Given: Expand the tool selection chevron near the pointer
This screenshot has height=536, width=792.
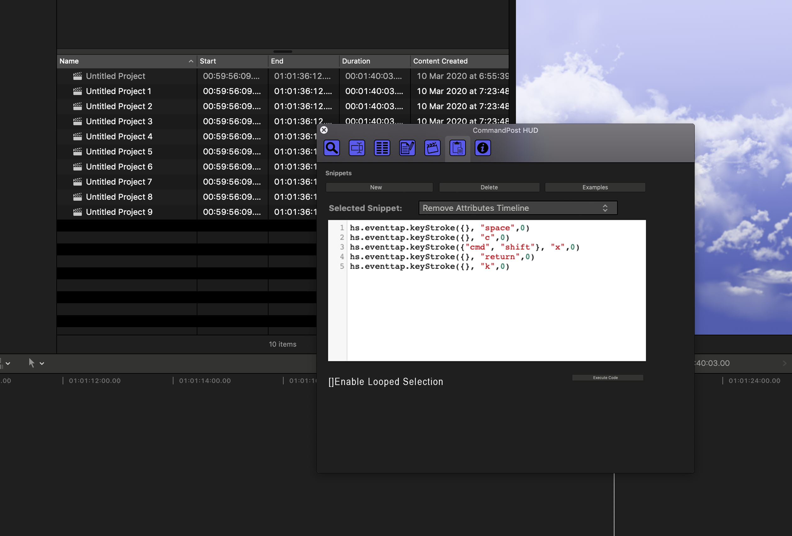Looking at the screenshot, I should 42,363.
